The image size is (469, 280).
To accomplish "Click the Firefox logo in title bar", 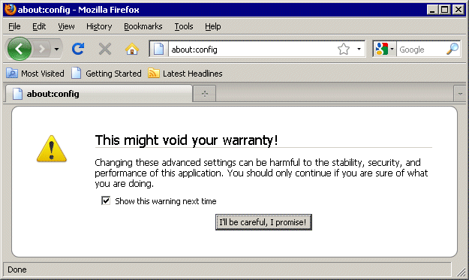I will 10,9.
